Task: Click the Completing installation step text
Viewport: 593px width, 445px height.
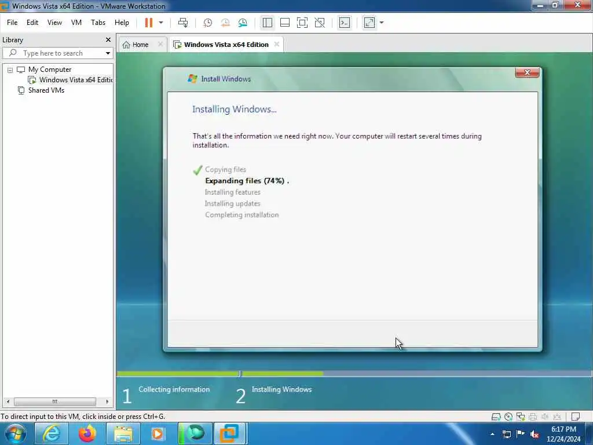Action: 242,215
